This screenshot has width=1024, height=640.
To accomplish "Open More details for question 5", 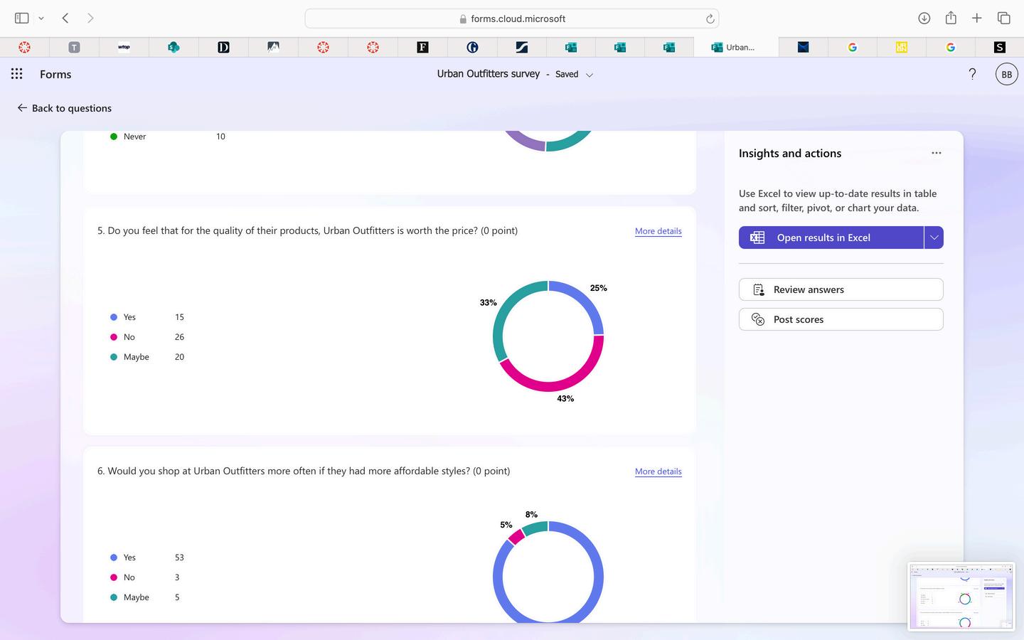I will [658, 231].
